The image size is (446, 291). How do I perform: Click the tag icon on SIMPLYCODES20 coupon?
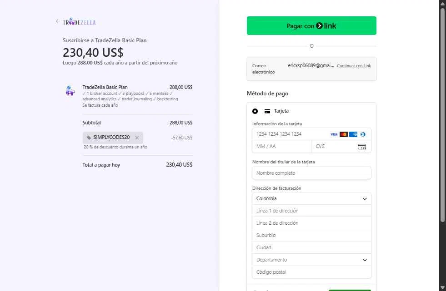[89, 138]
